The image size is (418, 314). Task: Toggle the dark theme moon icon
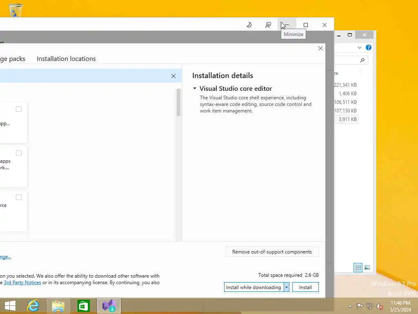click(249, 25)
